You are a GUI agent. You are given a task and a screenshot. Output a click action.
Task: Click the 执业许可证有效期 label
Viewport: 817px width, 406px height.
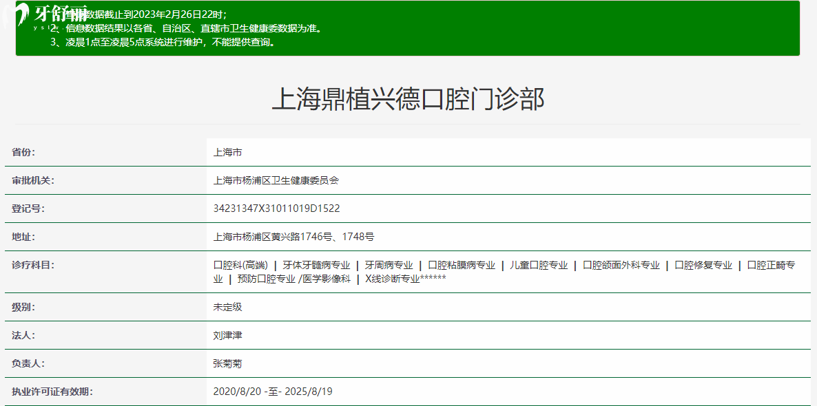(x=52, y=392)
